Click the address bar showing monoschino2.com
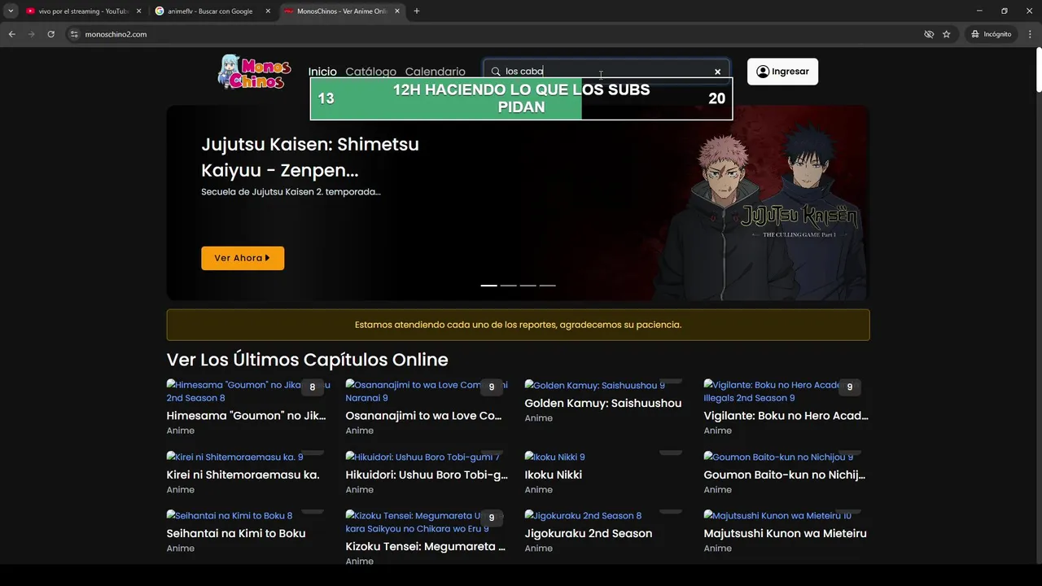Viewport: 1042px width, 586px height. [488, 34]
